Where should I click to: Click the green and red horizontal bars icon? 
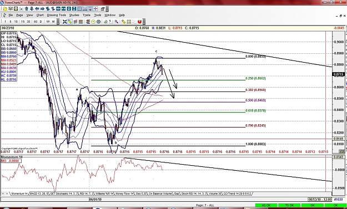click(81, 22)
